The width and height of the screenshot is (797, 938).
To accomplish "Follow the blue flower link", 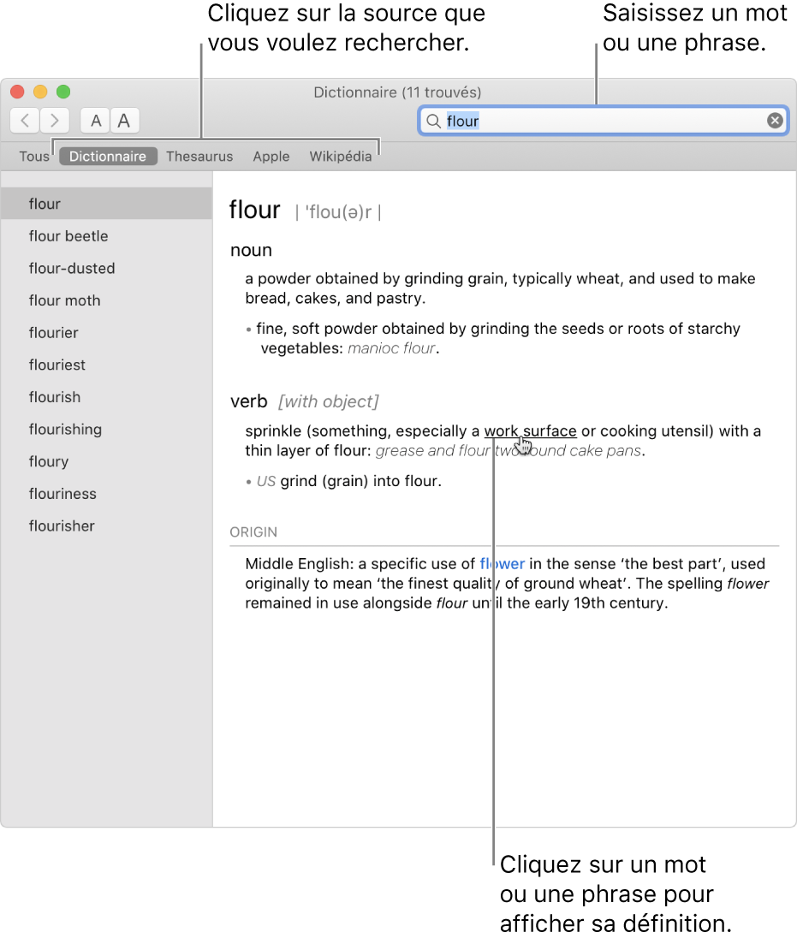I will (503, 564).
